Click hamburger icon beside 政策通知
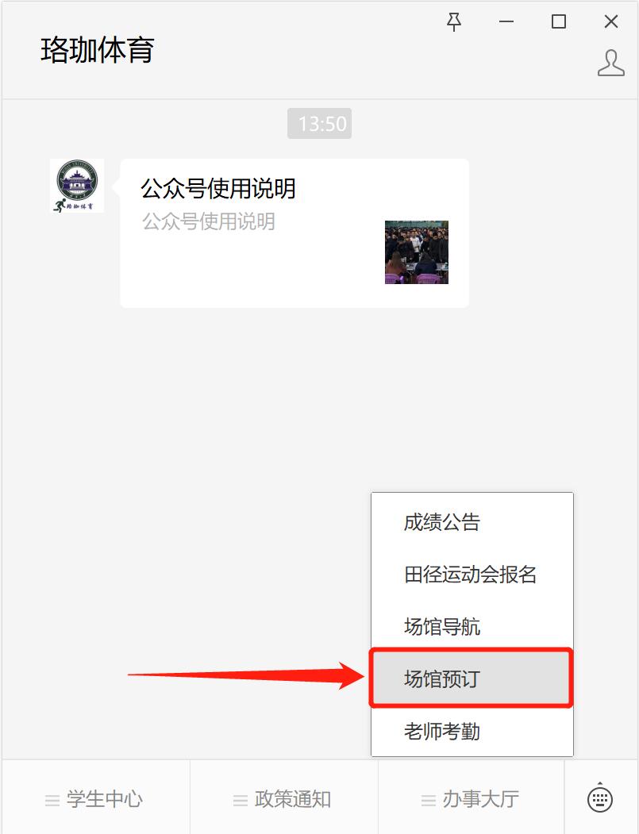The width and height of the screenshot is (639, 834). [241, 800]
